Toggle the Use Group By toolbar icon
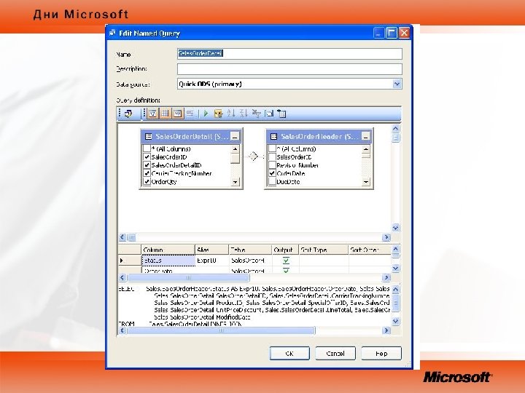 pos(269,114)
